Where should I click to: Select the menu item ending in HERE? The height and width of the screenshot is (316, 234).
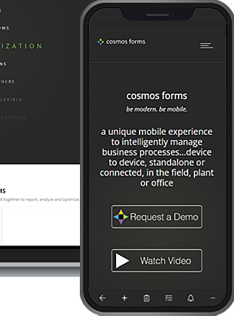click(7, 81)
